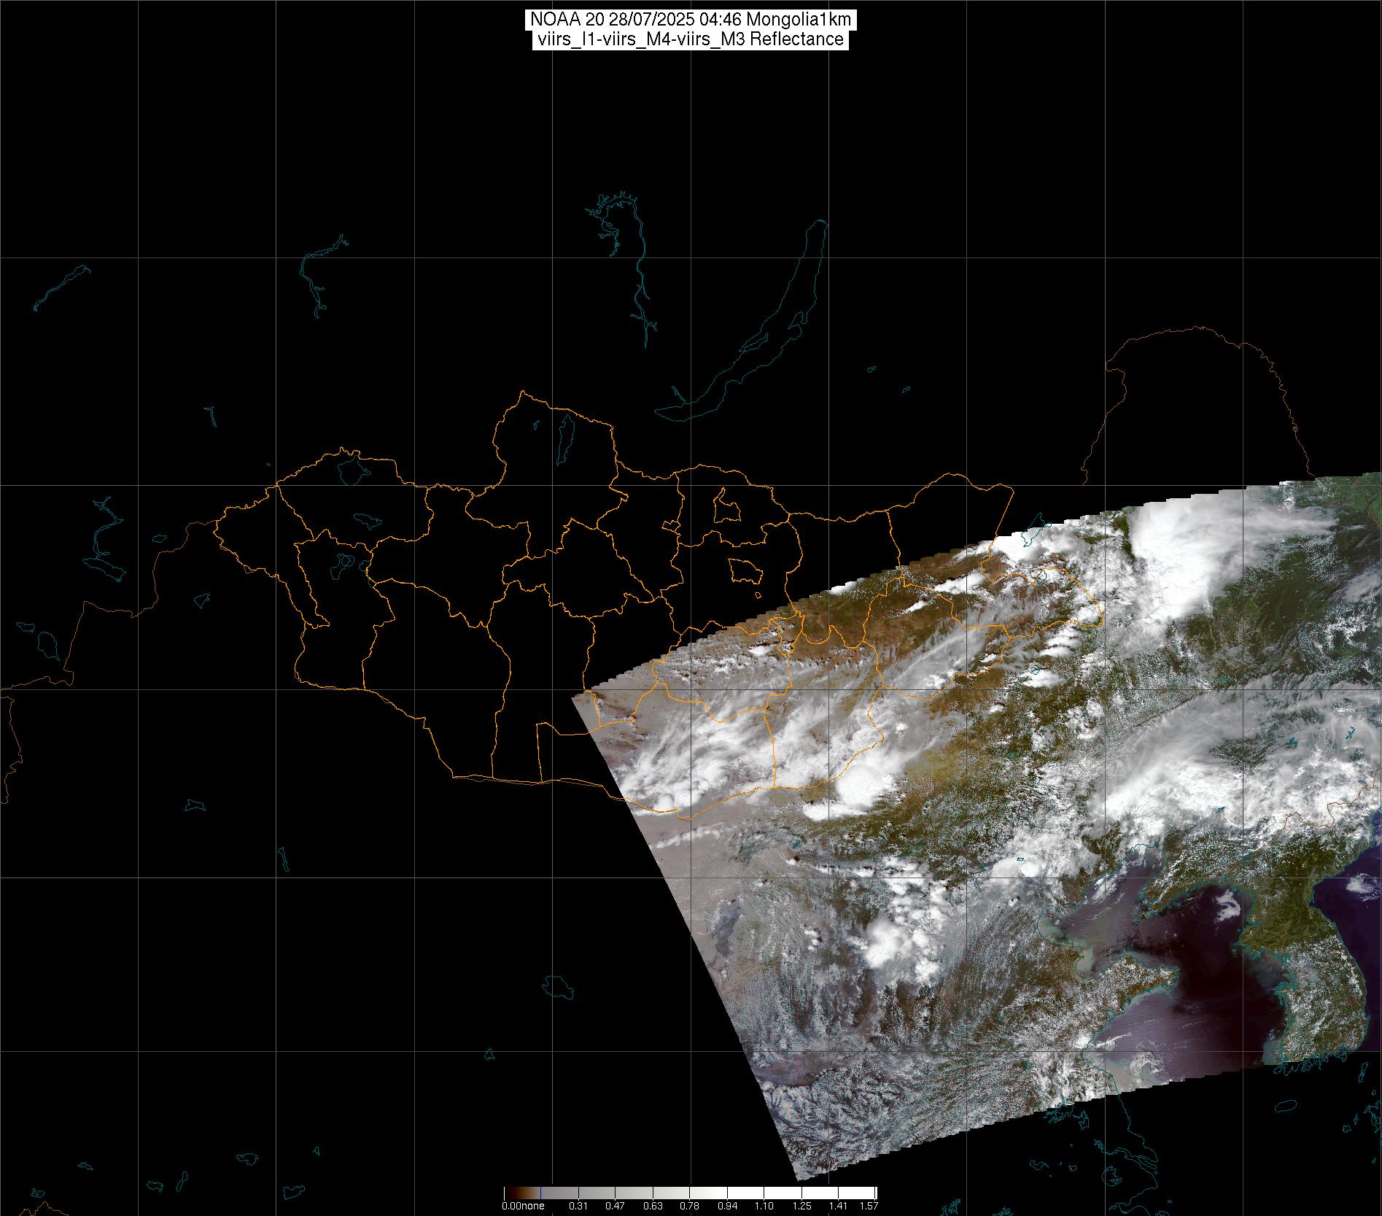Screen dimensions: 1382x1216
Task: Click the 0.94 tick label on the colorbar
Action: [x=726, y=1206]
